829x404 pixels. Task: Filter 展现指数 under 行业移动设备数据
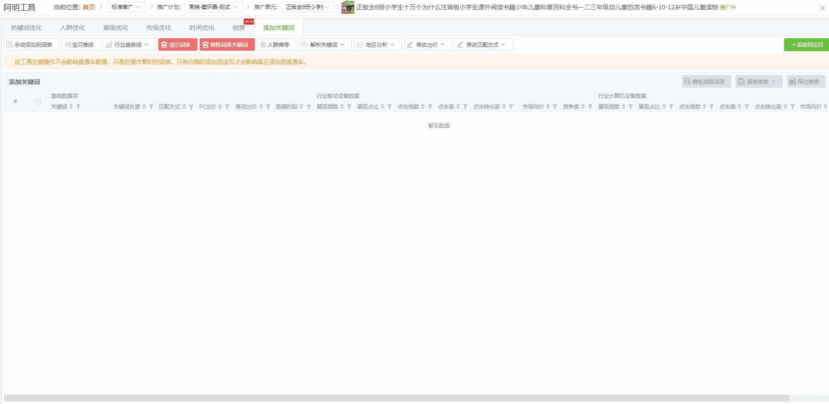coord(349,107)
